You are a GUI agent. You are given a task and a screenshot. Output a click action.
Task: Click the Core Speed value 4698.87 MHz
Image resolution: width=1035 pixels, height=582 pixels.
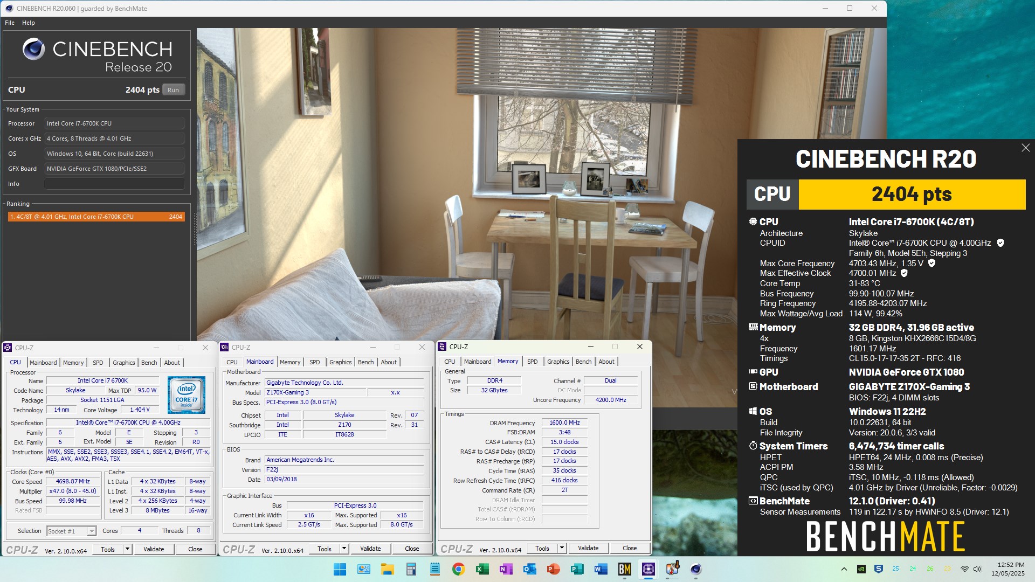coord(73,482)
